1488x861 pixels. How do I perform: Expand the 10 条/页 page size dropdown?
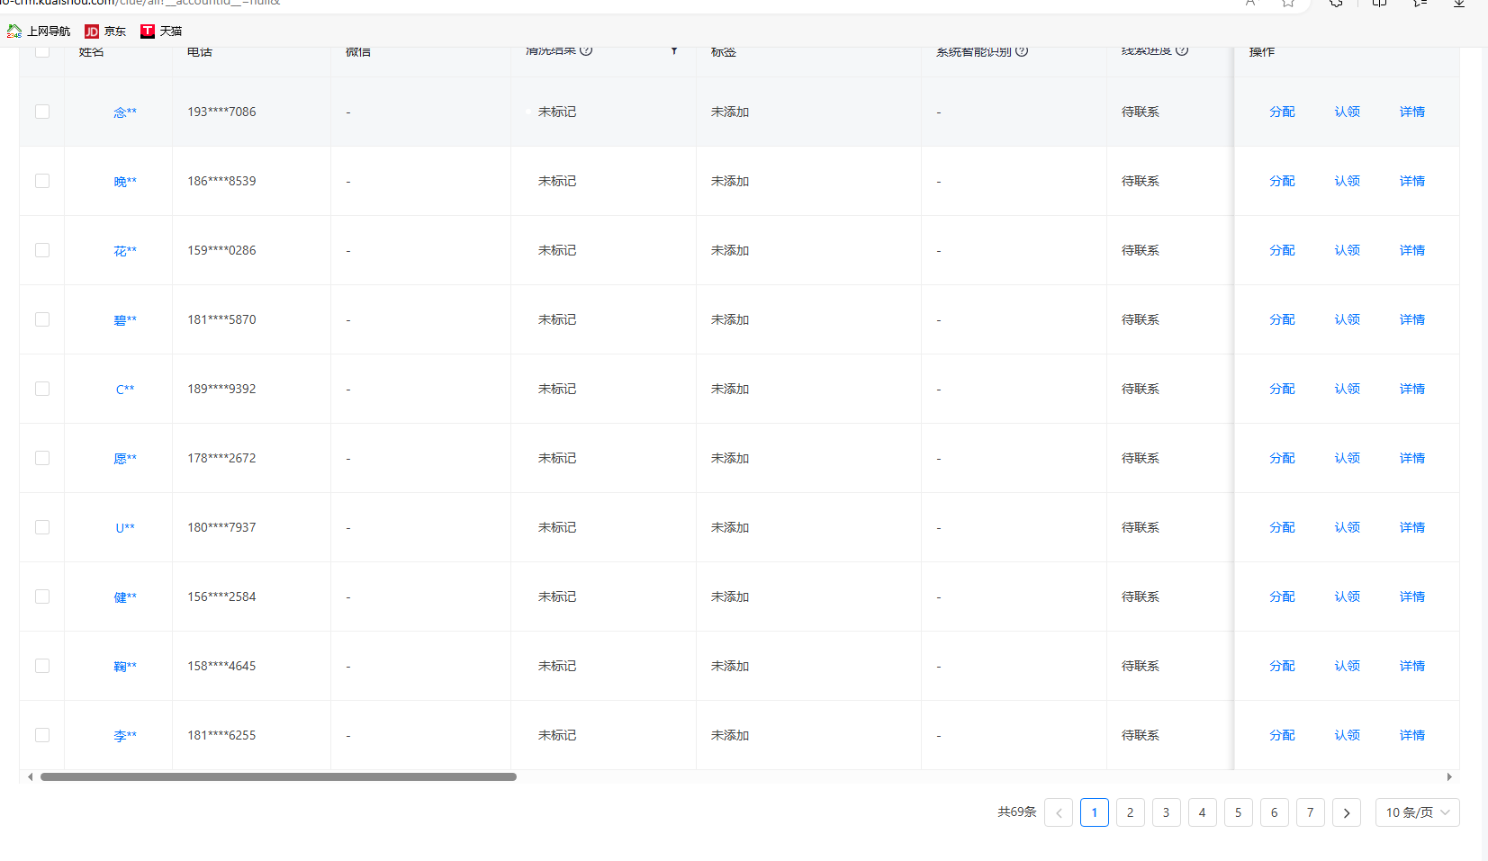[x=1417, y=812]
